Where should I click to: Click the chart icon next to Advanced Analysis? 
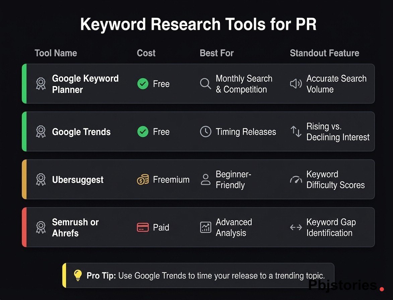point(205,227)
